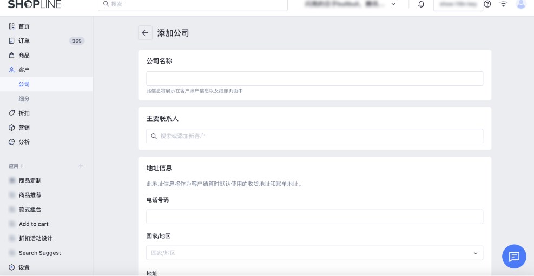This screenshot has height=276, width=534.
Task: Click the 订单 orders icon
Action: 11,41
